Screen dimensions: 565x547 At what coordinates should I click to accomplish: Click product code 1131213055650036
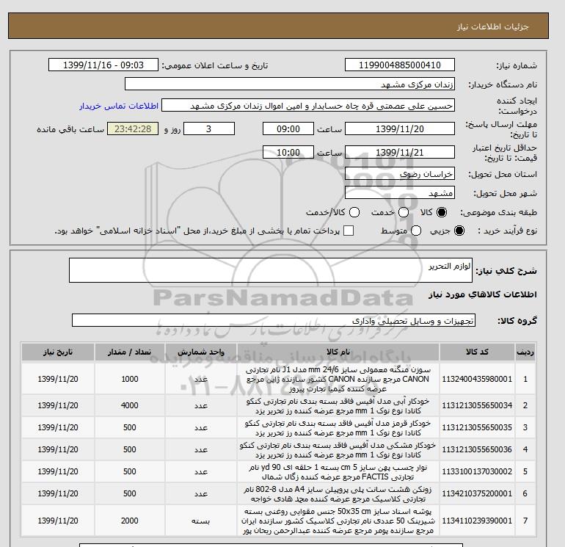pyautogui.click(x=477, y=449)
